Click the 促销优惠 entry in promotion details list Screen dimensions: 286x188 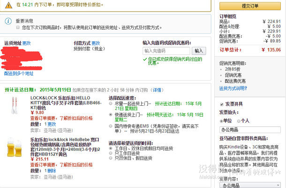point(233,75)
